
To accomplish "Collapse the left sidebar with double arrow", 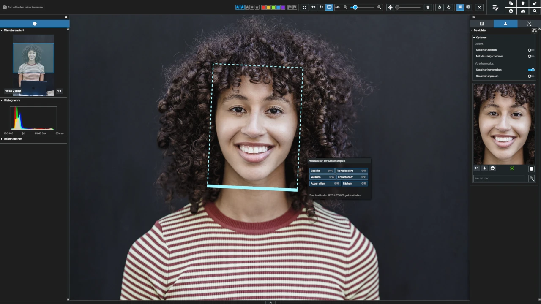I will [66, 17].
